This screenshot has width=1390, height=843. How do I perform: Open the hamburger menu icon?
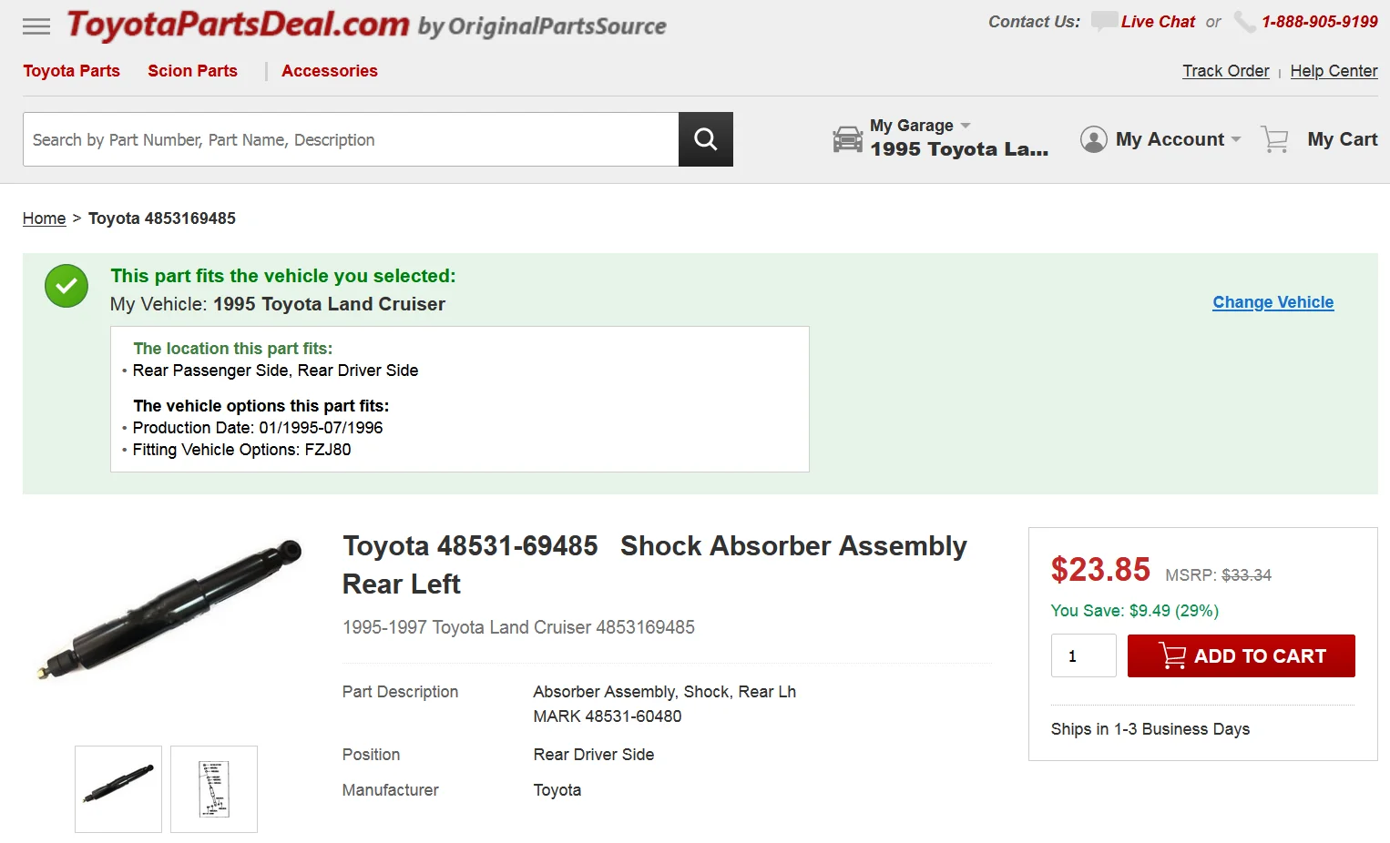point(36,26)
